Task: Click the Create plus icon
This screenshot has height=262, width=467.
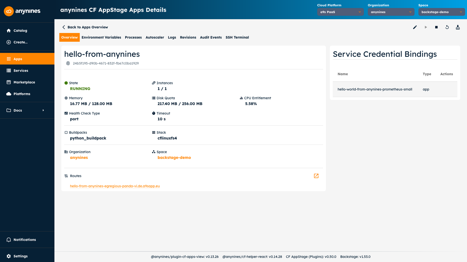Action: 9,42
